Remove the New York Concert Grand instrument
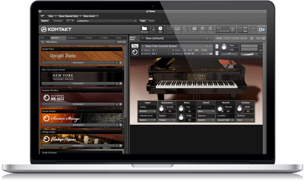This screenshot has width=305, height=184. click(261, 45)
